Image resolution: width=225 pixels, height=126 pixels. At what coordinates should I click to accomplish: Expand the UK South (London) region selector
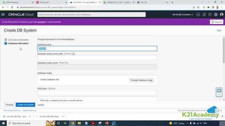pyautogui.click(x=183, y=15)
